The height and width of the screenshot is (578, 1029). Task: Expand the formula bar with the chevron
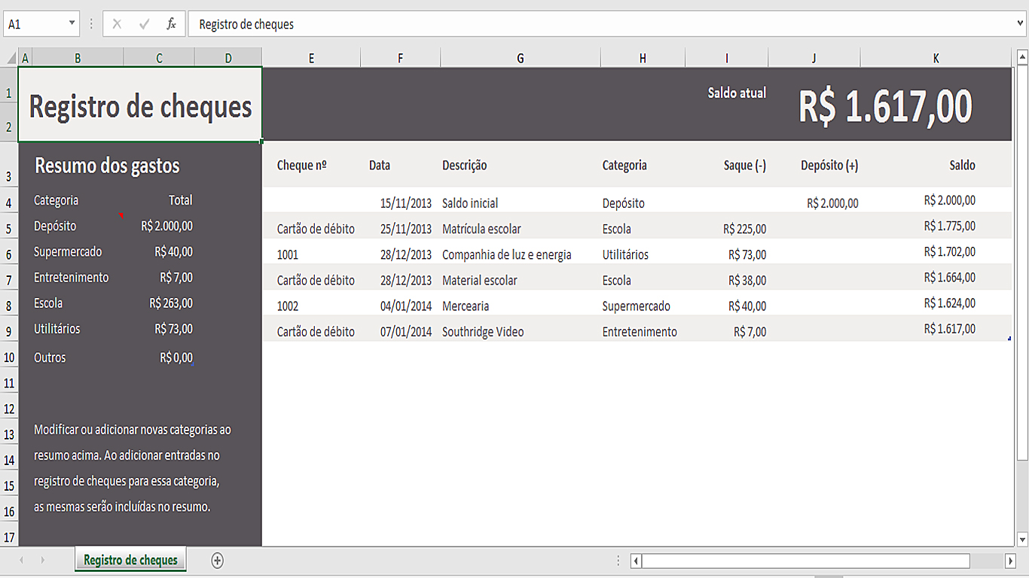[x=1020, y=23]
